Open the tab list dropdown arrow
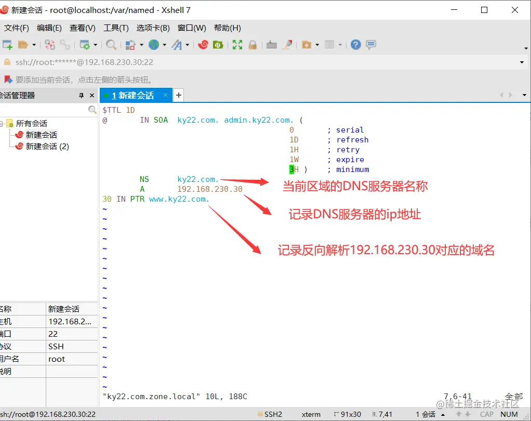The image size is (531, 421). pyautogui.click(x=525, y=95)
